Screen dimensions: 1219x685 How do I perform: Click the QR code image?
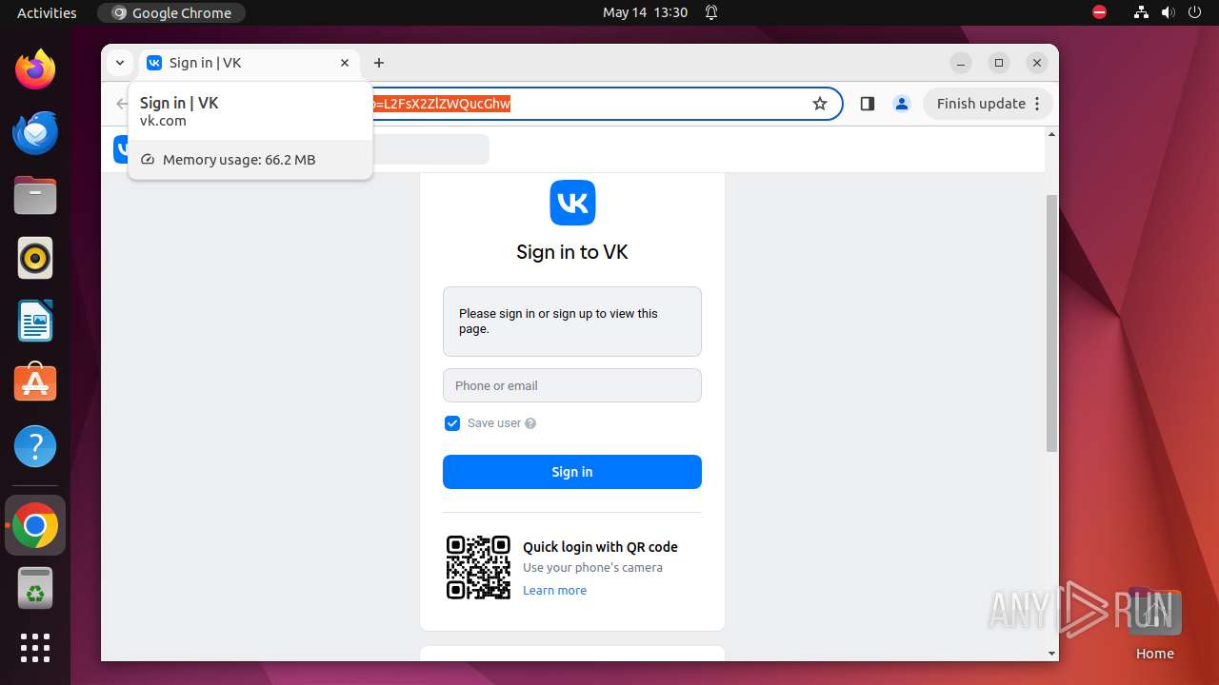click(x=479, y=567)
